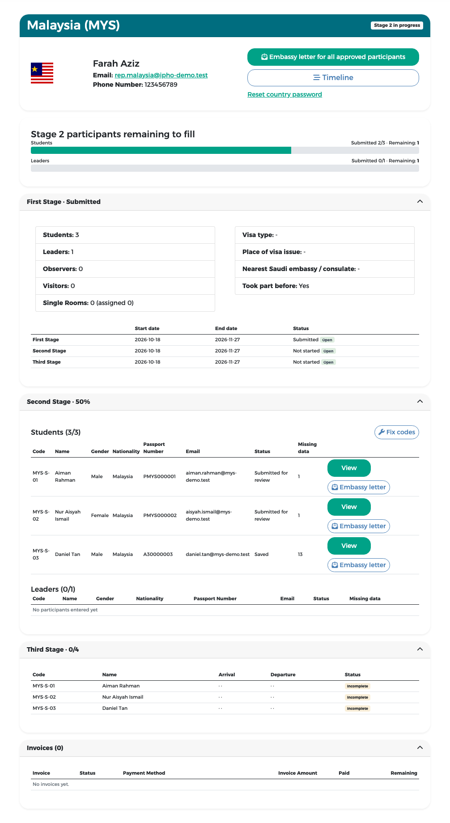This screenshot has width=450, height=823.
Task: Click the Open badge in Second Stage row
Action: (x=328, y=351)
